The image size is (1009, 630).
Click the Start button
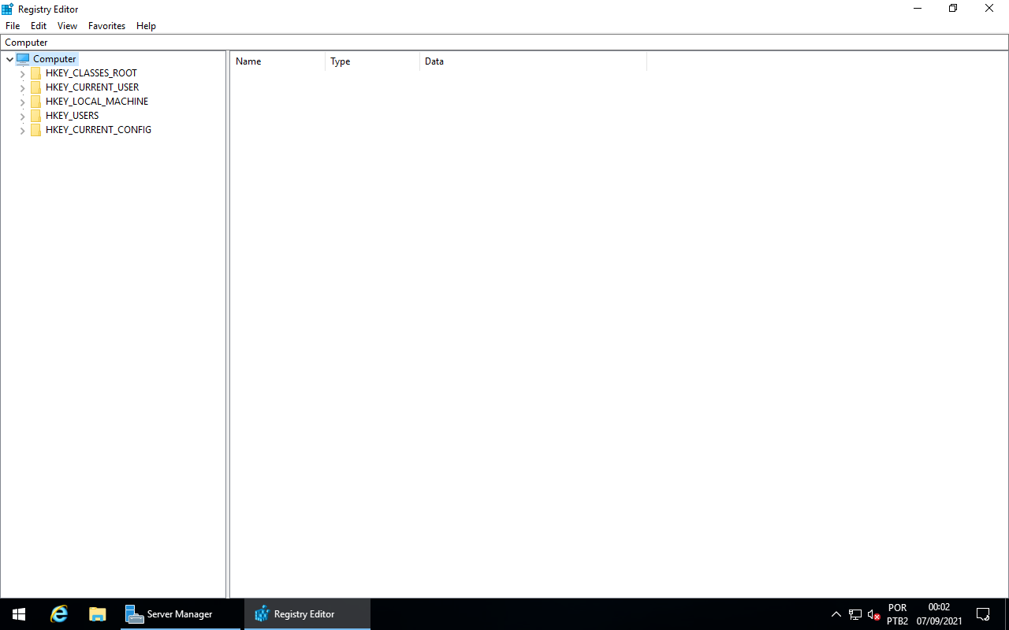click(18, 613)
